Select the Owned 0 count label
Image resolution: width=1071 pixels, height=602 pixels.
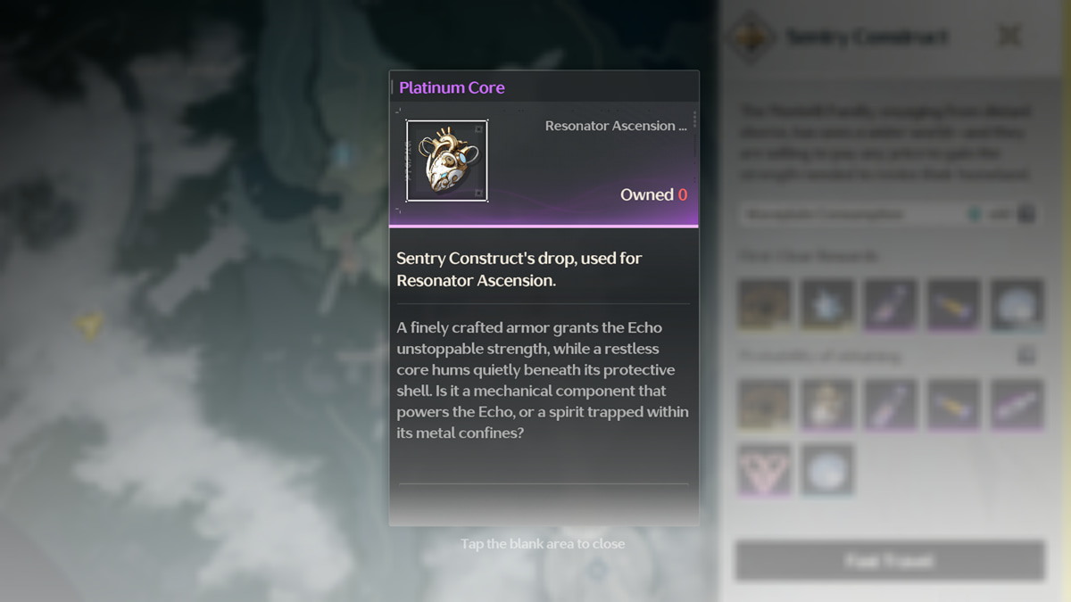pyautogui.click(x=653, y=194)
